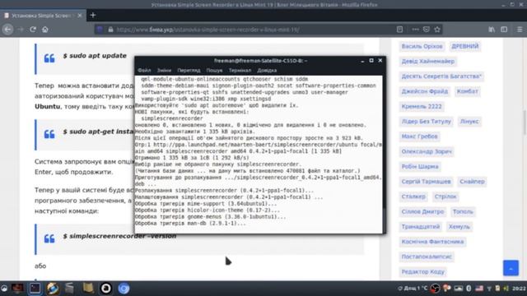Open the Зміни menu in the terminal
This screenshot has width=527, height=296.
tap(164, 71)
